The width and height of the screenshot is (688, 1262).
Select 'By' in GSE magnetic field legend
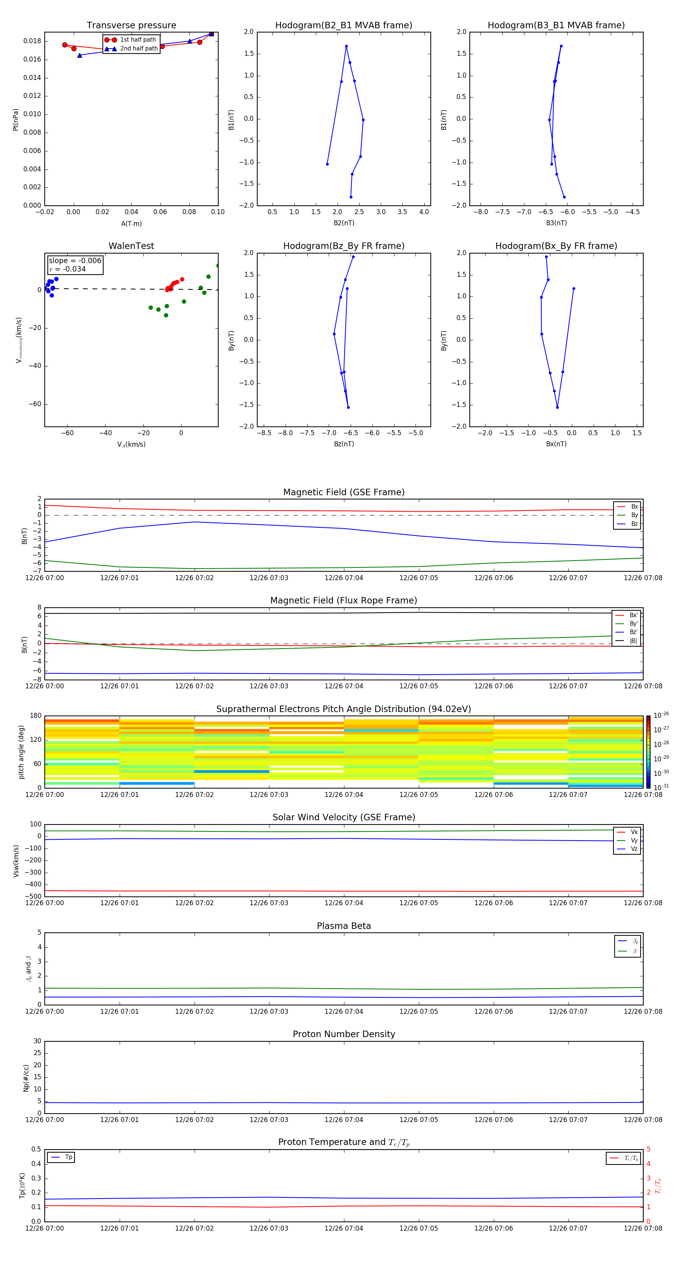point(627,515)
